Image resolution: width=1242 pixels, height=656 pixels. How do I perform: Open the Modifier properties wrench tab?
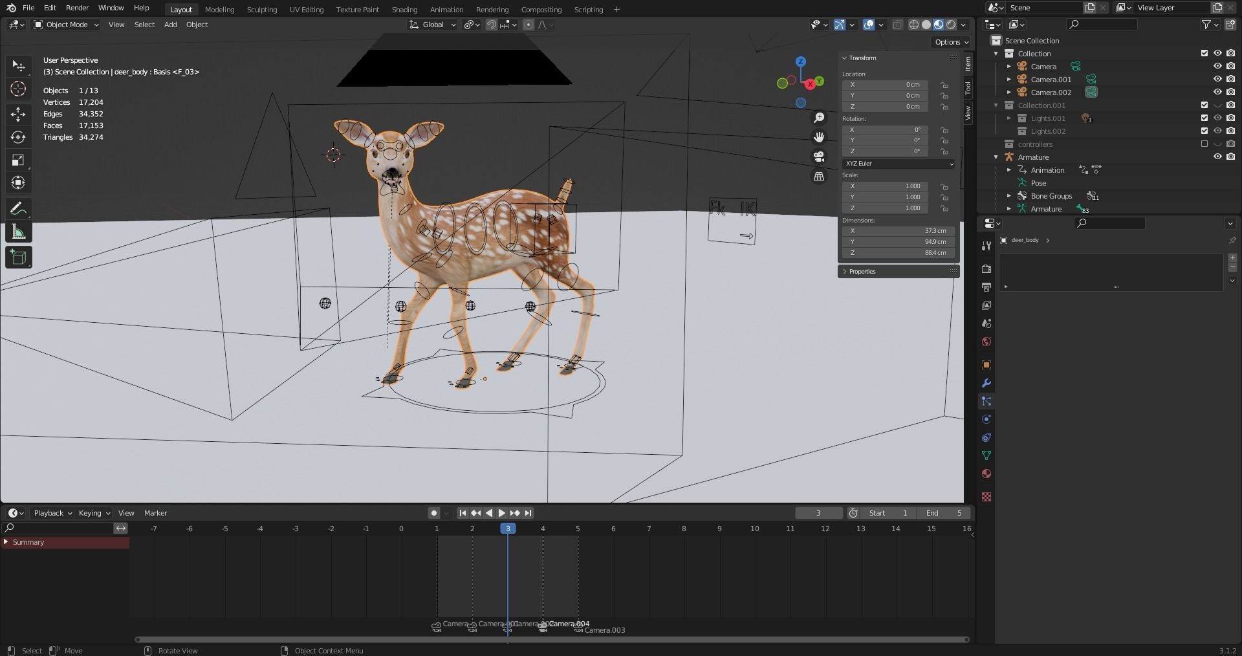click(x=986, y=383)
